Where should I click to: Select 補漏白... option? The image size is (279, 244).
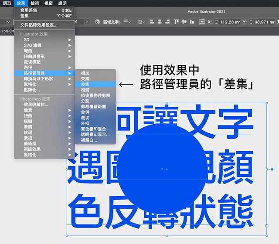[95, 140]
